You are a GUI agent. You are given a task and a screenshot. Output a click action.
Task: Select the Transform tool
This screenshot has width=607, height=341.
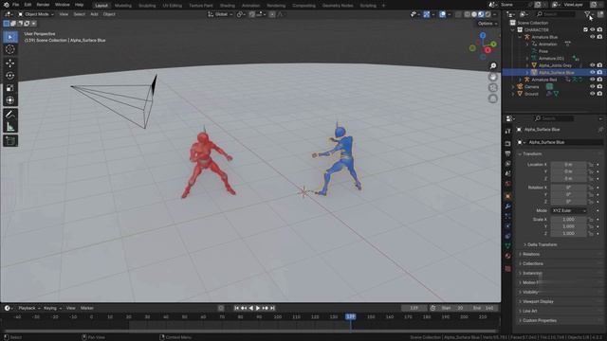click(10, 100)
